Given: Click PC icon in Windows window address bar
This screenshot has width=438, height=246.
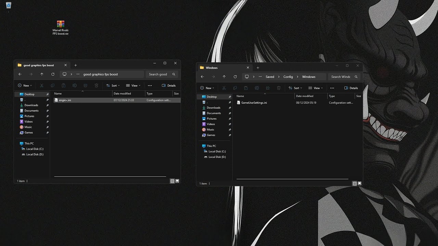Looking at the screenshot, I should (247, 77).
